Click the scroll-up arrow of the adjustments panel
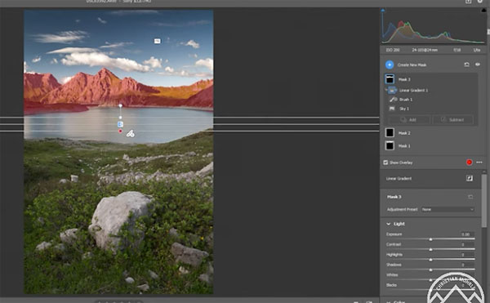This screenshot has width=490, height=303. 484,172
